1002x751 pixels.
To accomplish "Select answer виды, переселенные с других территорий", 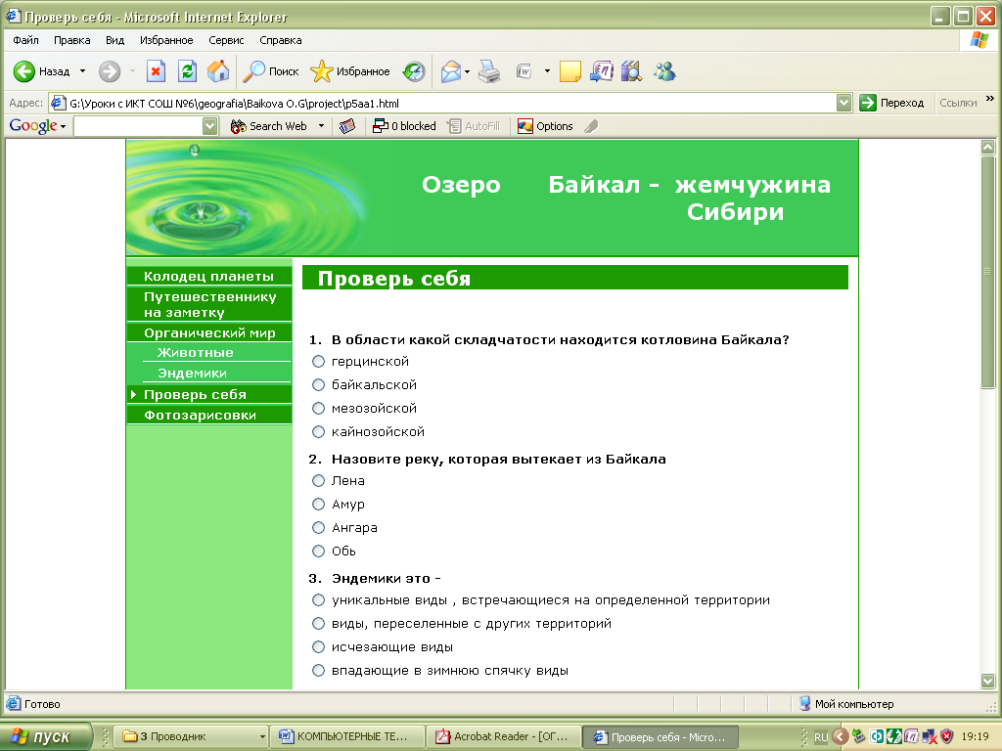I will 318,623.
